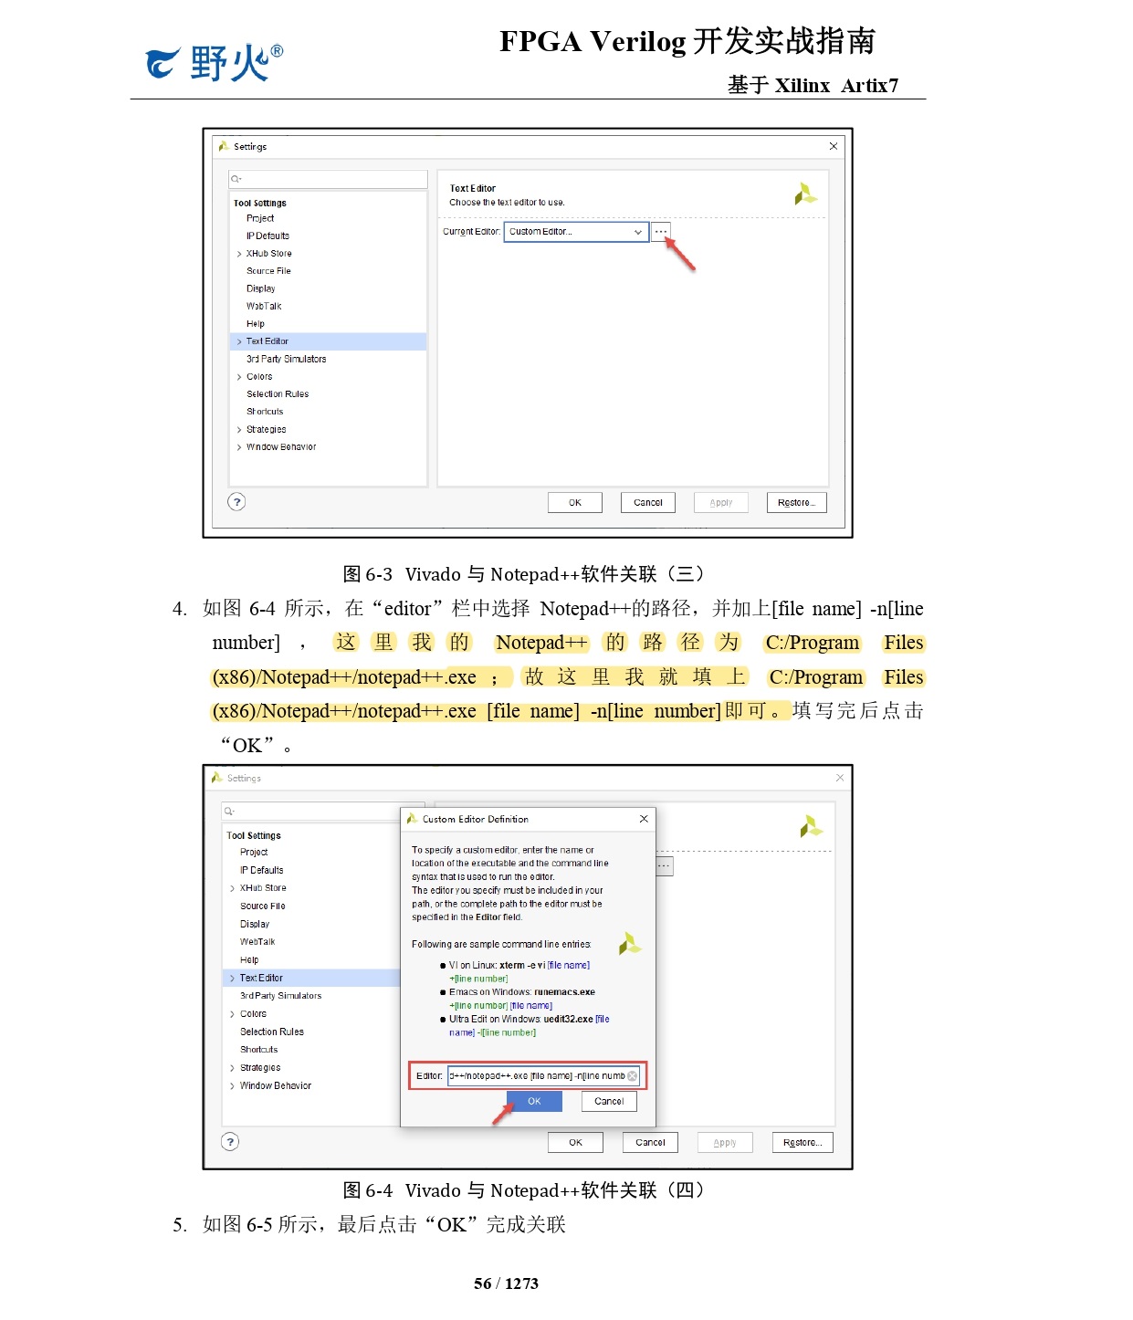Expand the XHub Store tree item
The image size is (1133, 1320).
[x=239, y=253]
